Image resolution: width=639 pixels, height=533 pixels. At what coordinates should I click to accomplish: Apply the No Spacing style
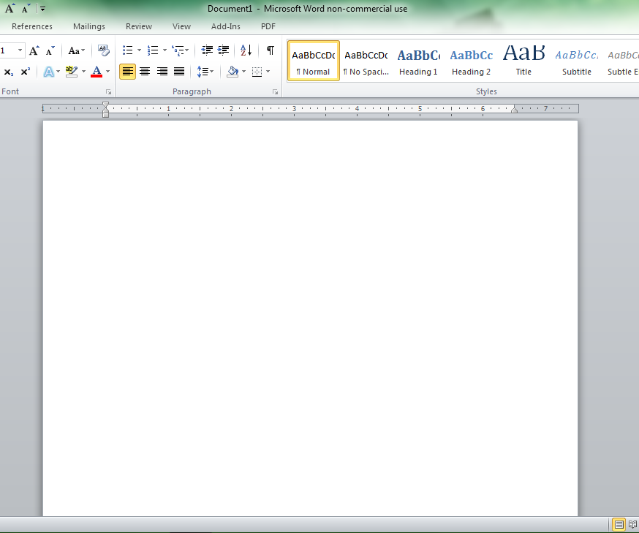click(366, 60)
